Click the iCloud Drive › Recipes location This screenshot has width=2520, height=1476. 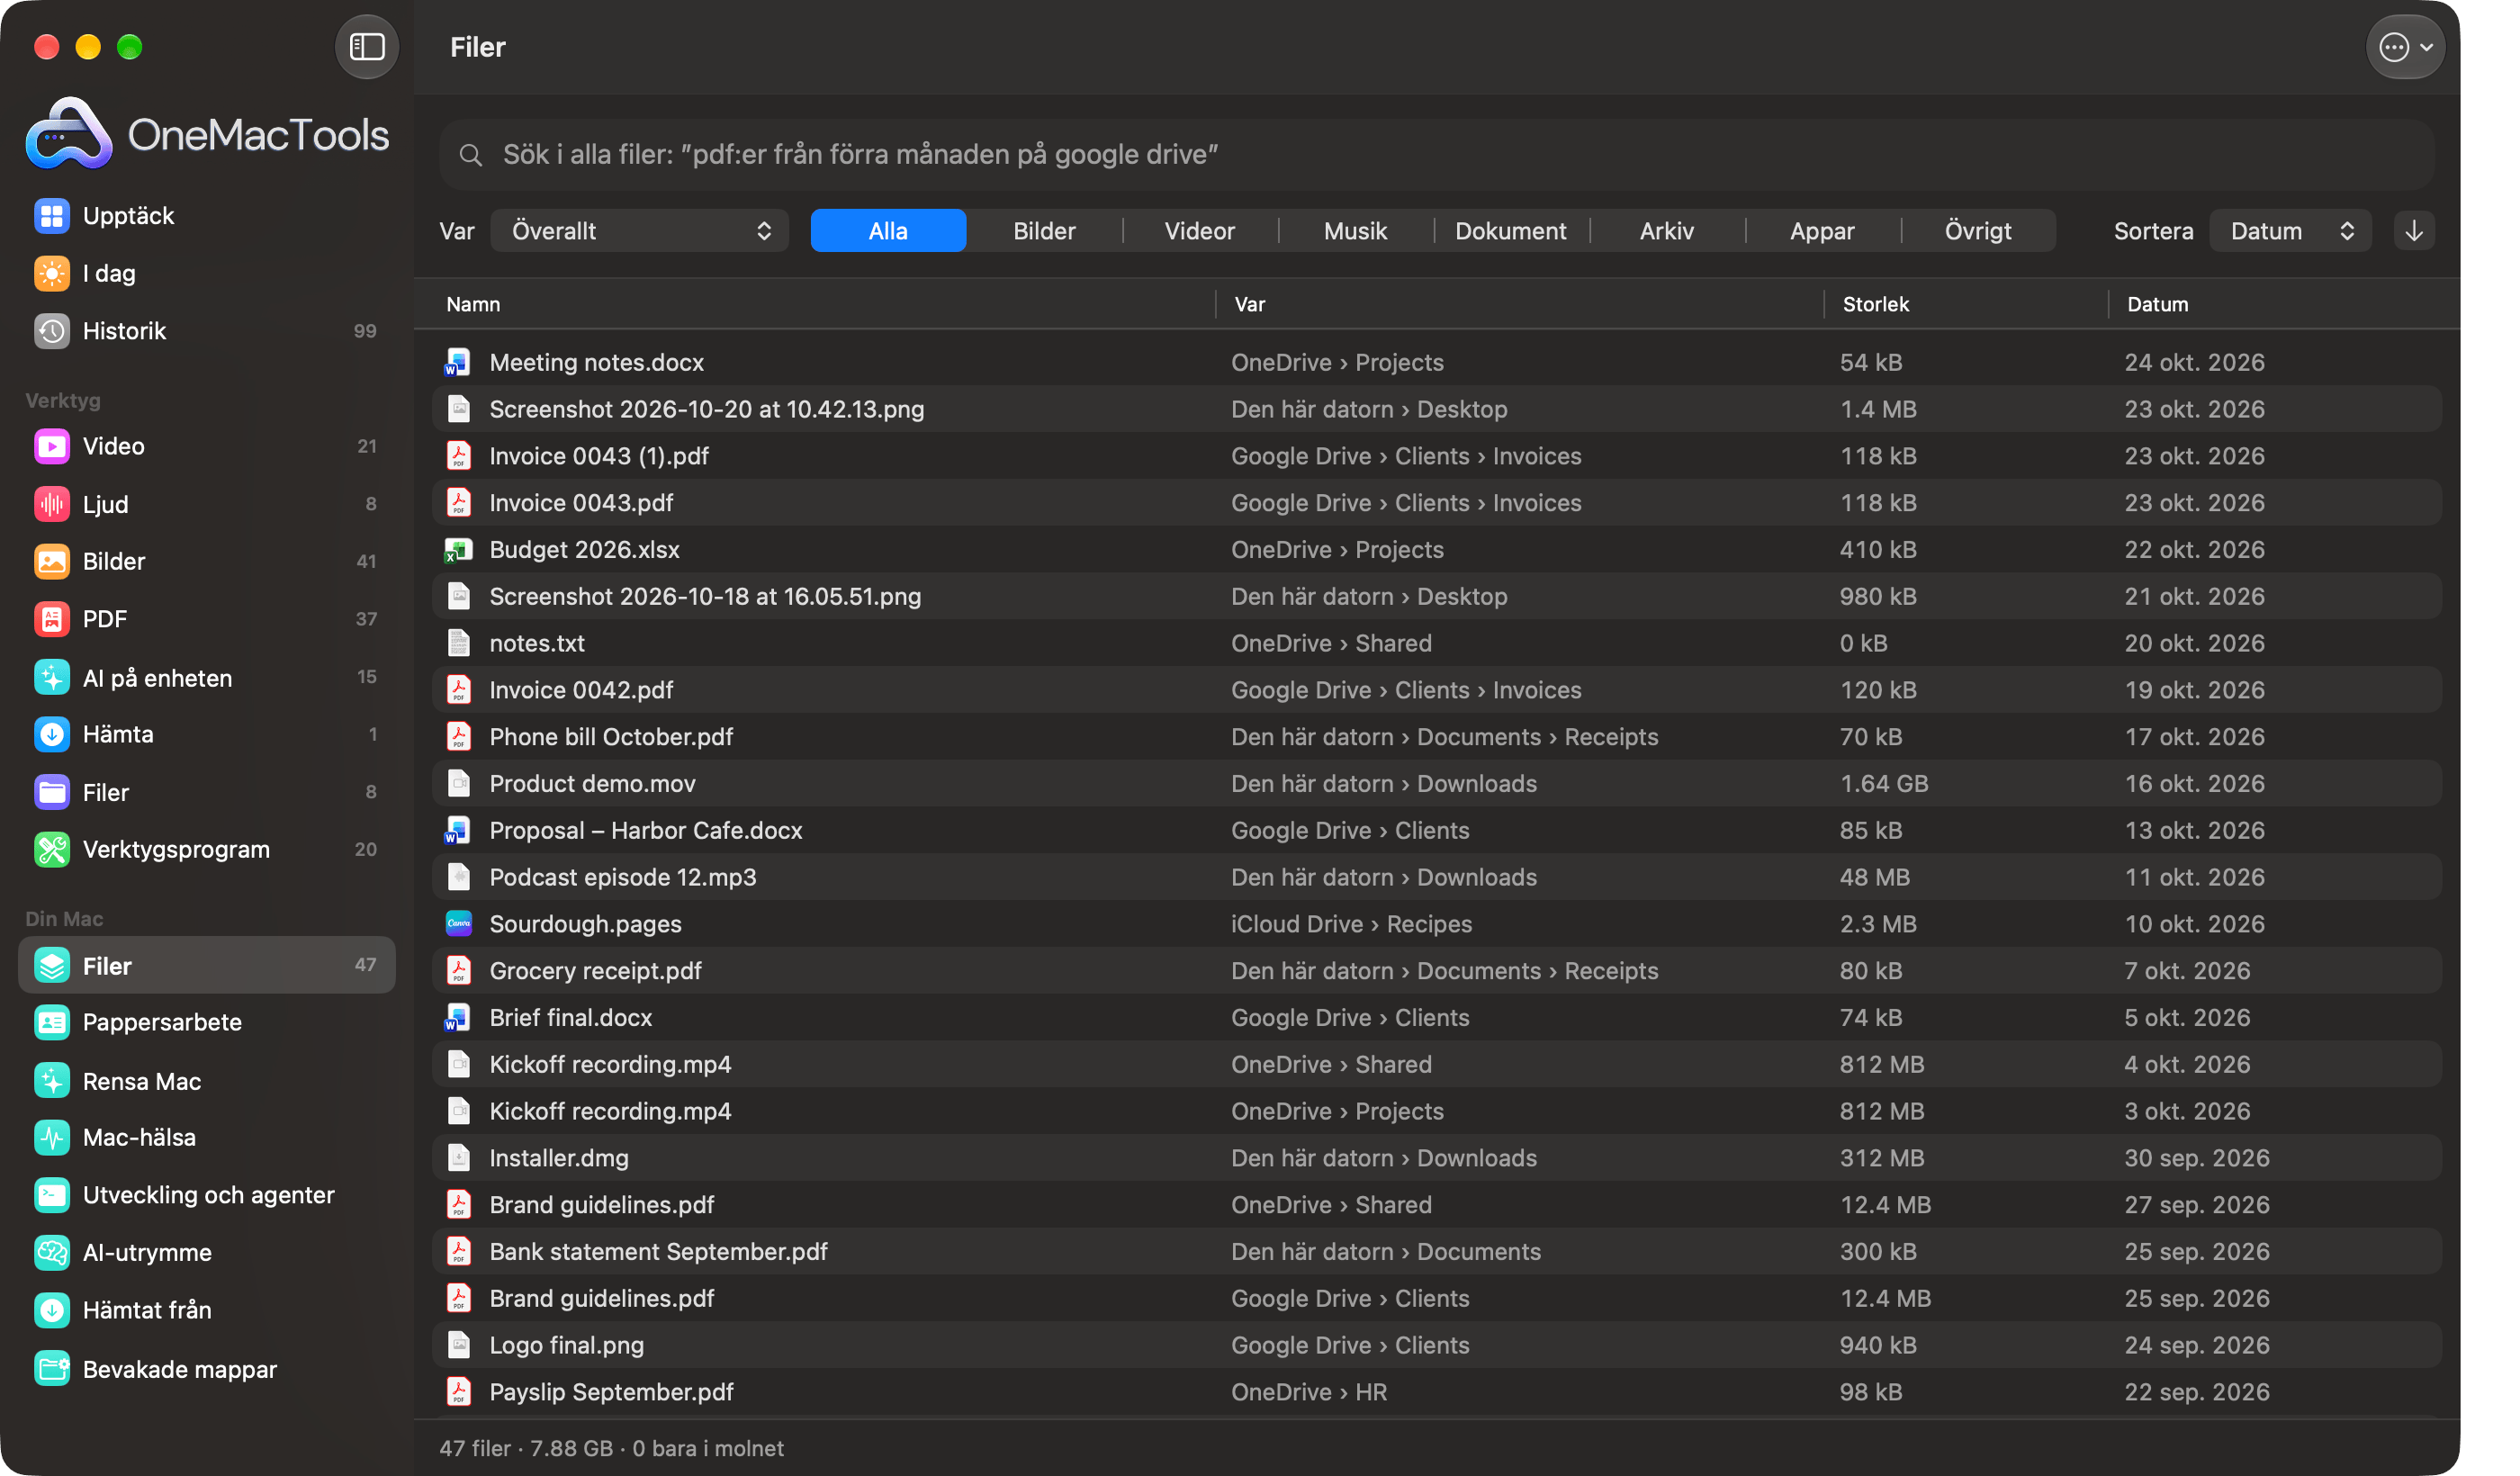tap(1351, 924)
